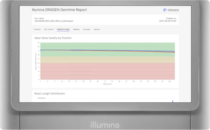Select the DRAGEN FastQC tab
This screenshot has width=210, height=130.
(63, 29)
